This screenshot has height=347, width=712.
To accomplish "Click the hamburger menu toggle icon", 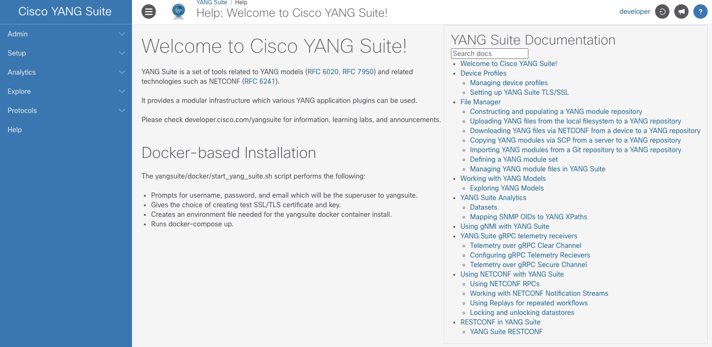I will point(149,11).
